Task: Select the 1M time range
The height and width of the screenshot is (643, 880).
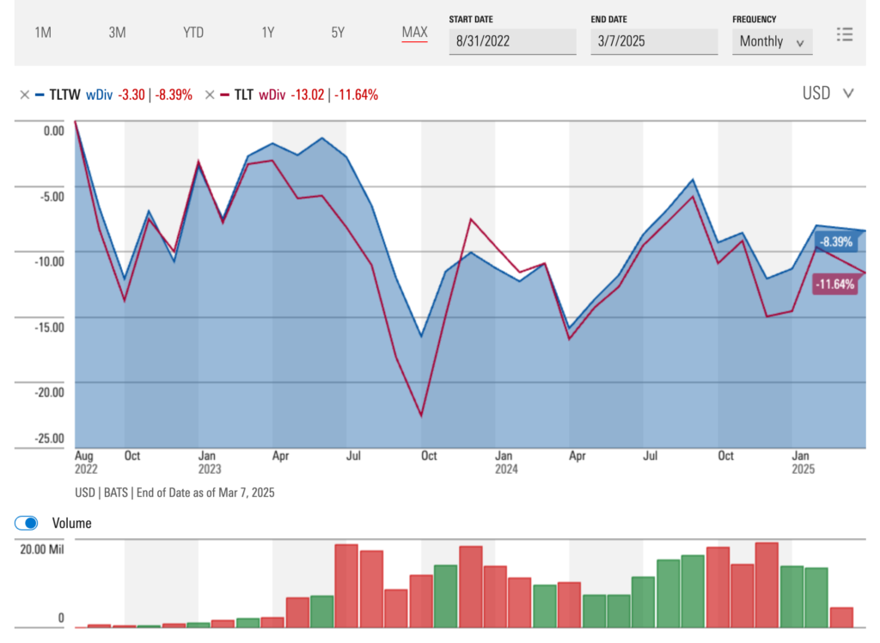Action: pyautogui.click(x=43, y=33)
